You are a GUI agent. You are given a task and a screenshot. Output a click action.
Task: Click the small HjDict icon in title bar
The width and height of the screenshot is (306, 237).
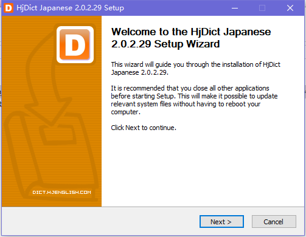[9, 8]
